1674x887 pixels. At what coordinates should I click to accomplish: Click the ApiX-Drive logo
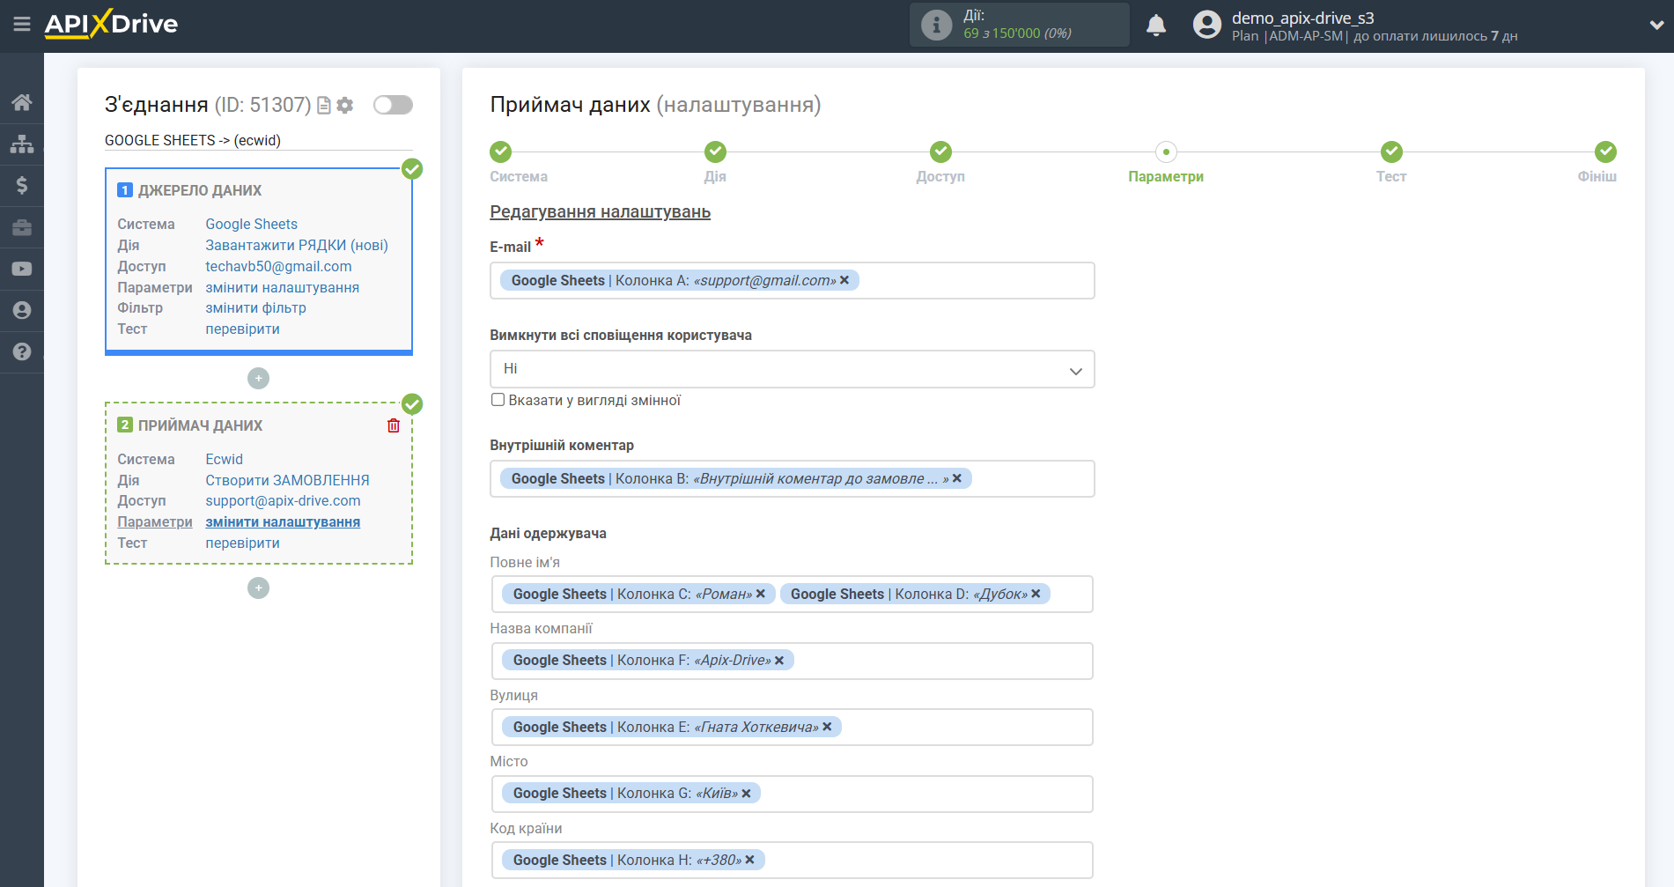(x=111, y=24)
